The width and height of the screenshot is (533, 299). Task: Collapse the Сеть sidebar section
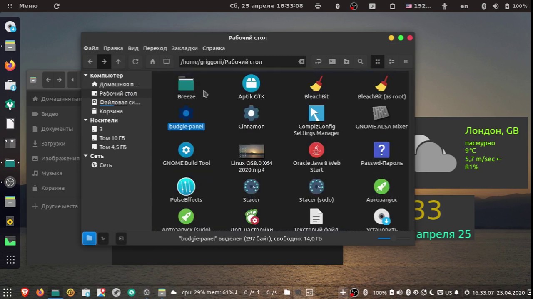86,156
